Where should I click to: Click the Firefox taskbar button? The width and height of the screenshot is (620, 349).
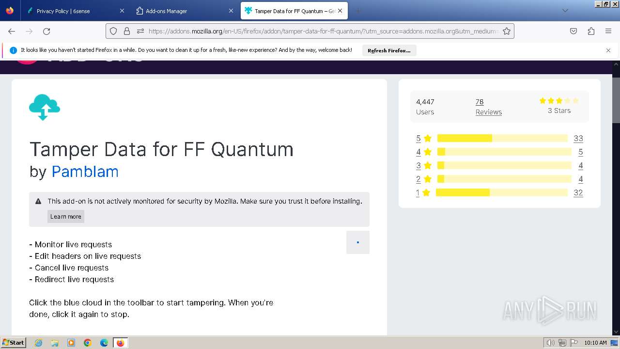tap(120, 343)
